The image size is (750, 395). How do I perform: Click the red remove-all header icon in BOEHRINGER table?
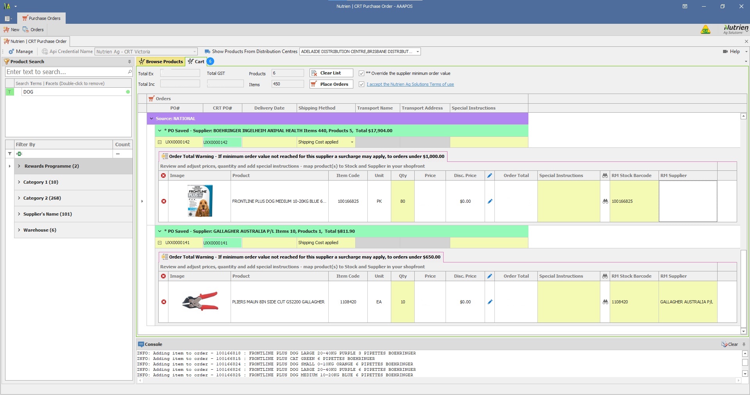[x=163, y=175]
